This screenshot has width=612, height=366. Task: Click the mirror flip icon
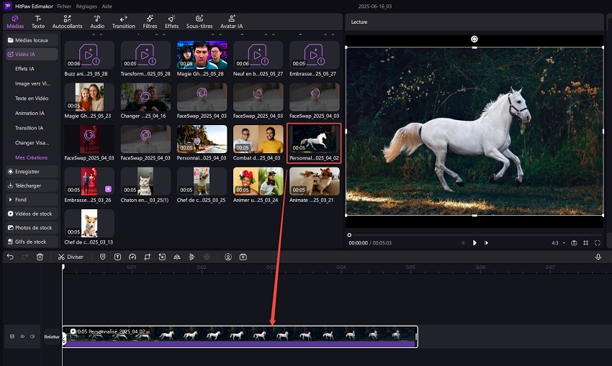coord(177,257)
